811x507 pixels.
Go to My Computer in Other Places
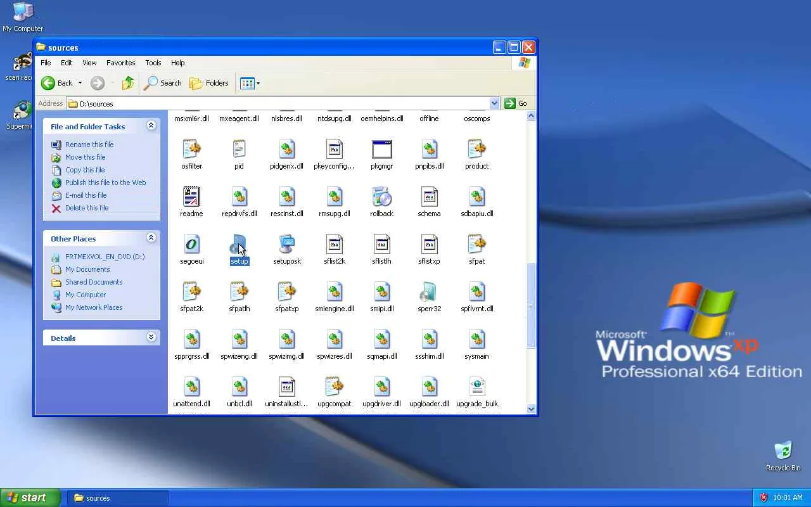86,295
